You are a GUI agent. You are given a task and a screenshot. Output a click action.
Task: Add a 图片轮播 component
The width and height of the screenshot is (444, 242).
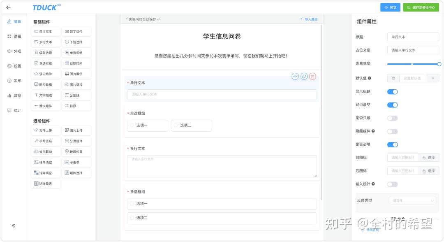46,84
